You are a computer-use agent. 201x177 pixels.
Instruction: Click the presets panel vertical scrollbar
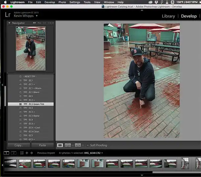tap(5, 96)
